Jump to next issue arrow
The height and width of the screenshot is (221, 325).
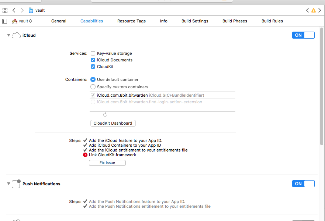319,10
